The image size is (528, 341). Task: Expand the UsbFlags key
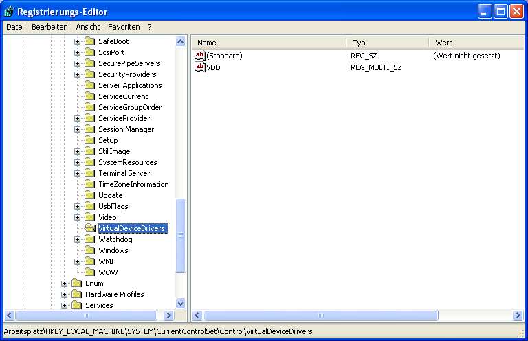coord(78,206)
